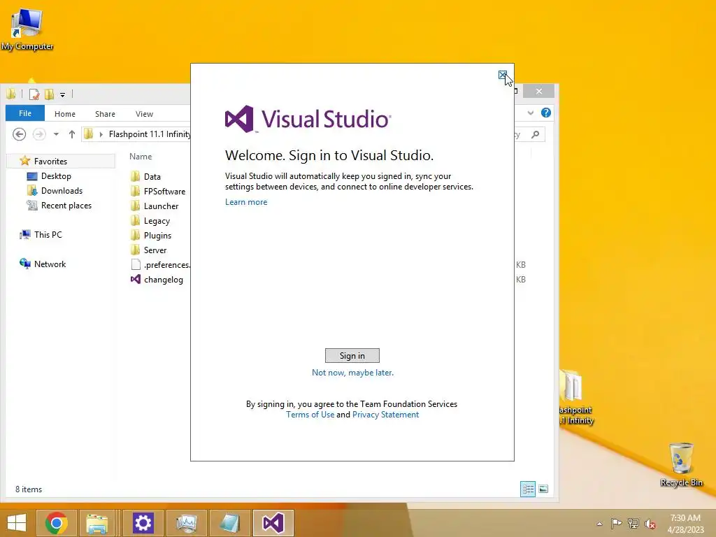Switch to Share ribbon tab in Explorer
Viewport: 716px width, 537px height.
tap(105, 114)
